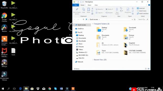Viewport: 163px width, 91px height.
Task: Select Wondershare Filmora desktop shortcut
Action: (x=4, y=76)
